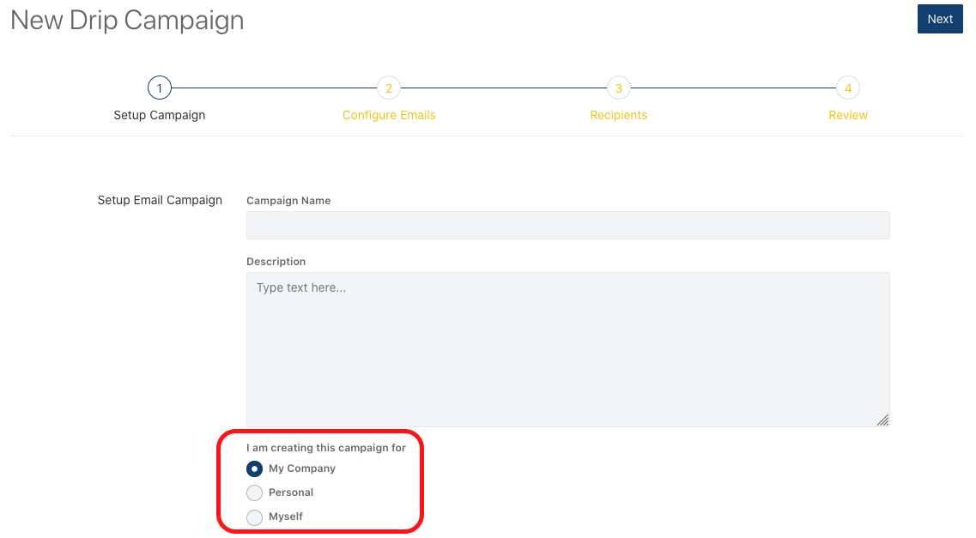The width and height of the screenshot is (976, 538).
Task: Click the Setup Email Campaign section label
Action: [160, 200]
